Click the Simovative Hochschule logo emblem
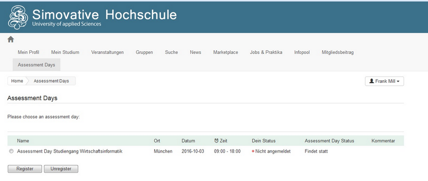 coord(18,17)
